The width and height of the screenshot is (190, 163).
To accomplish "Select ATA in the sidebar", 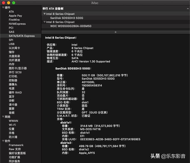I will 11,12.
